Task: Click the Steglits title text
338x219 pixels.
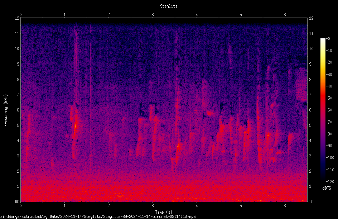Action: click(169, 6)
